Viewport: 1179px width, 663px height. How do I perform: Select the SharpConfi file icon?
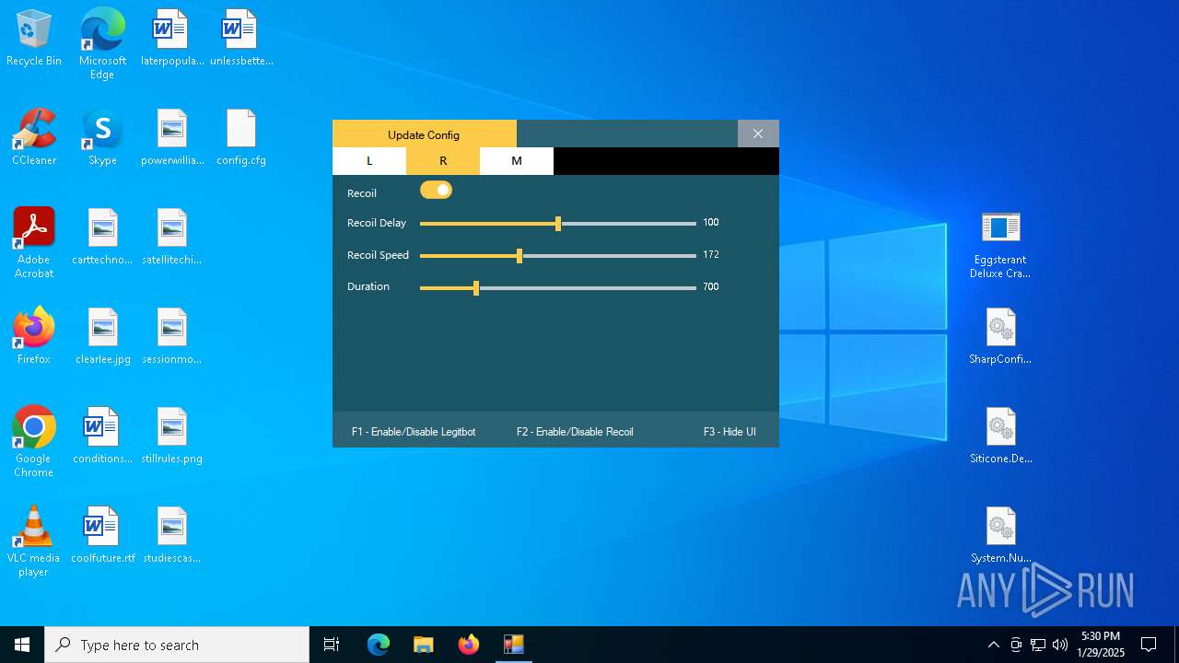(1000, 336)
